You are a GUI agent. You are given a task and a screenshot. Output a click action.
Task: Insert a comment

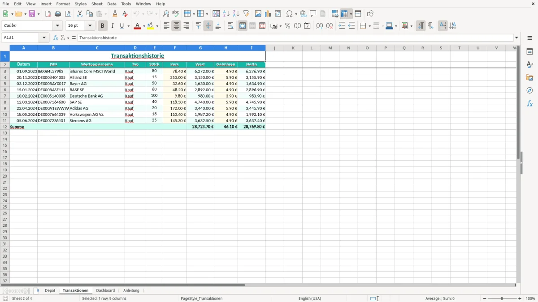[x=313, y=14]
